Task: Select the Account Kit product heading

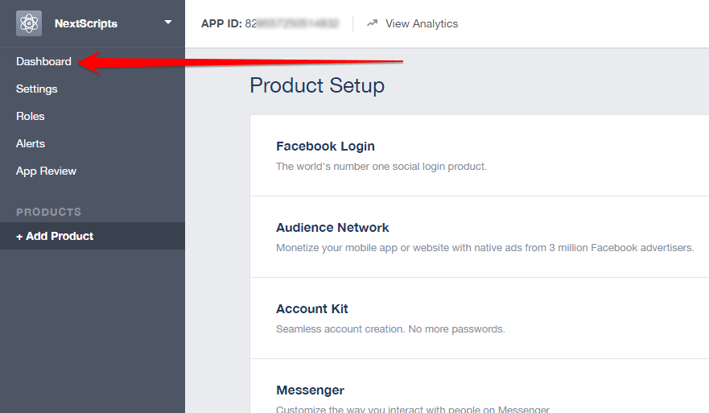Action: 312,309
